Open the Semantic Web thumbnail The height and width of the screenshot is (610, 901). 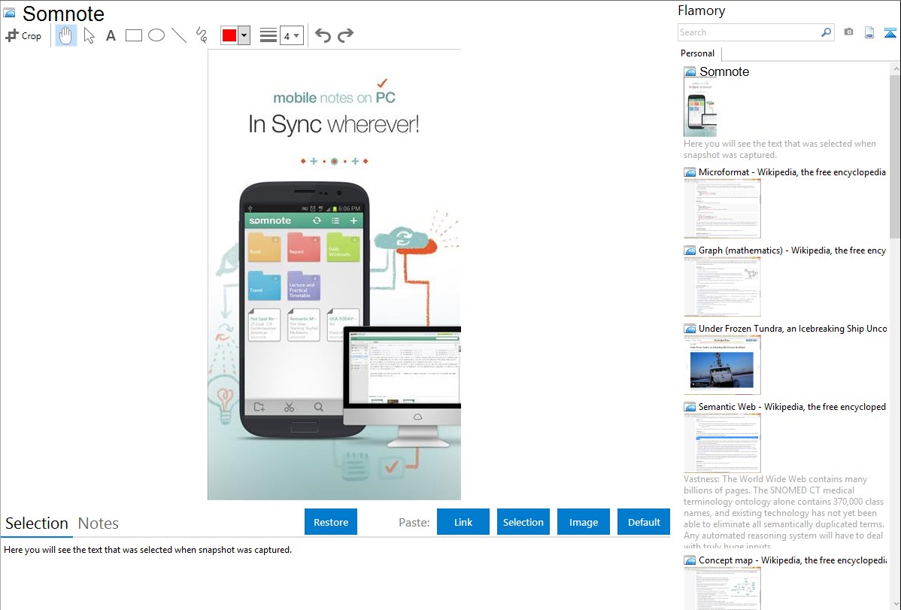722,443
